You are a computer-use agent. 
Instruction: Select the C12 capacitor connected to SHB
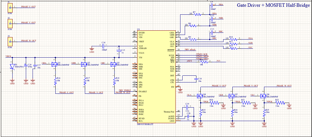click(x=212, y=19)
